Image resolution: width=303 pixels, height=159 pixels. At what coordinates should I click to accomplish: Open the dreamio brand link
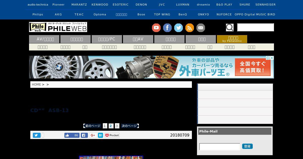pos(204,5)
